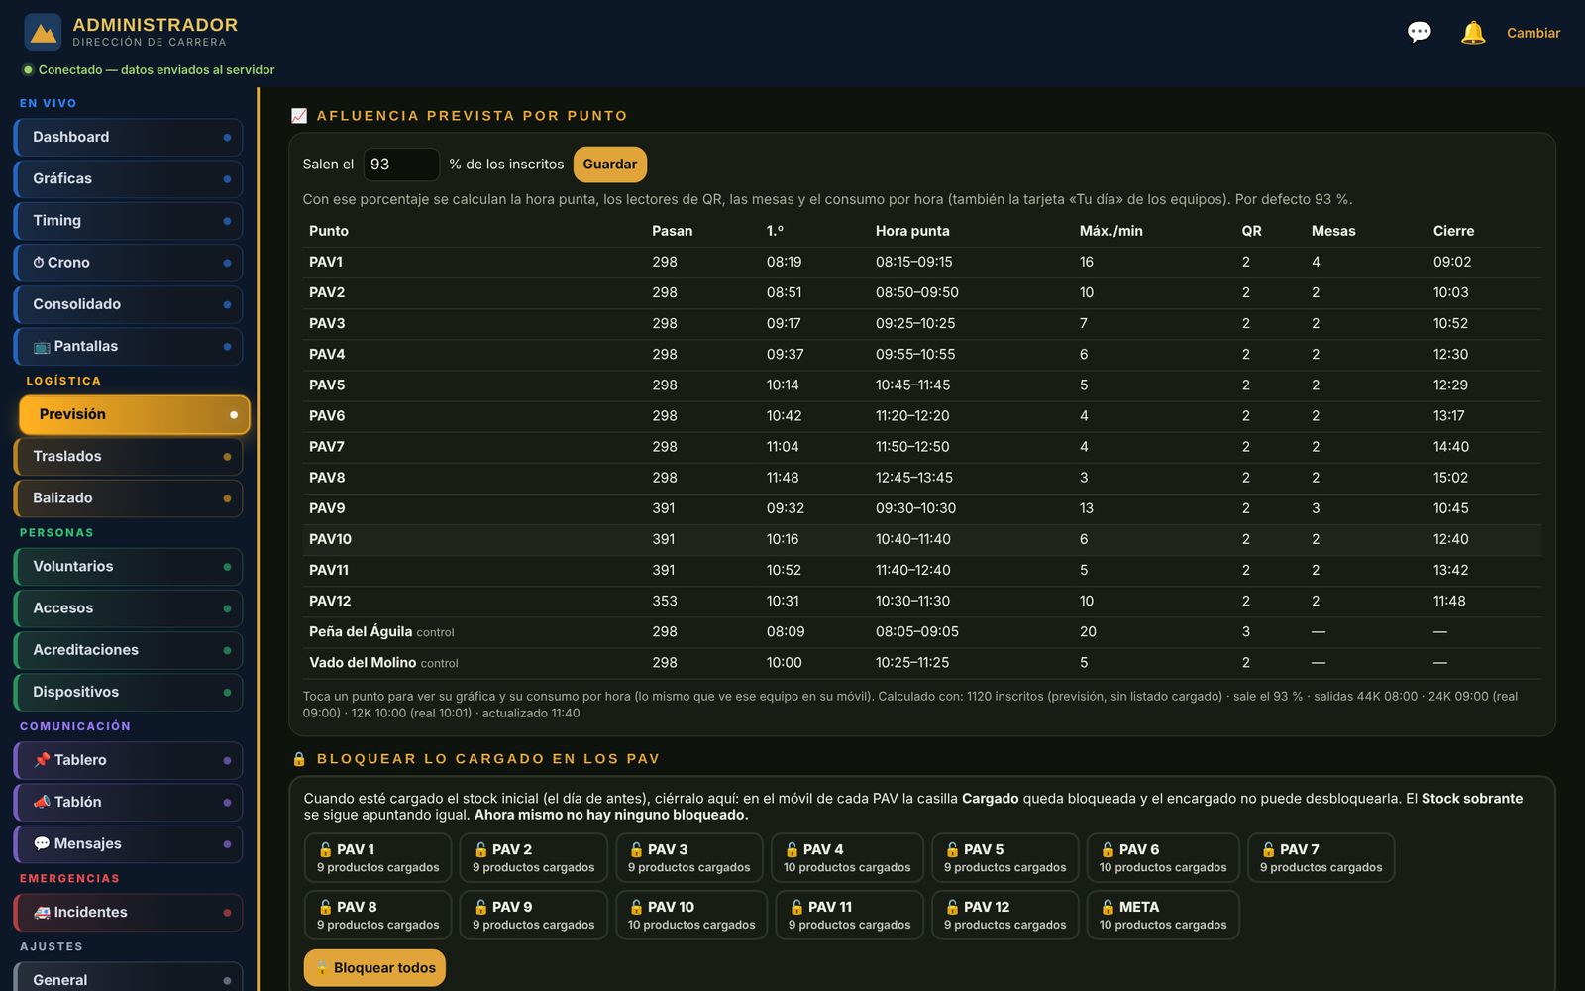Select Consolidado in sidebar
This screenshot has width=1585, height=991.
click(128, 304)
